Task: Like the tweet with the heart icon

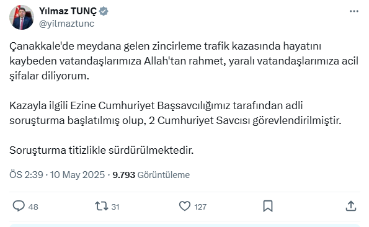Action: pyautogui.click(x=185, y=206)
